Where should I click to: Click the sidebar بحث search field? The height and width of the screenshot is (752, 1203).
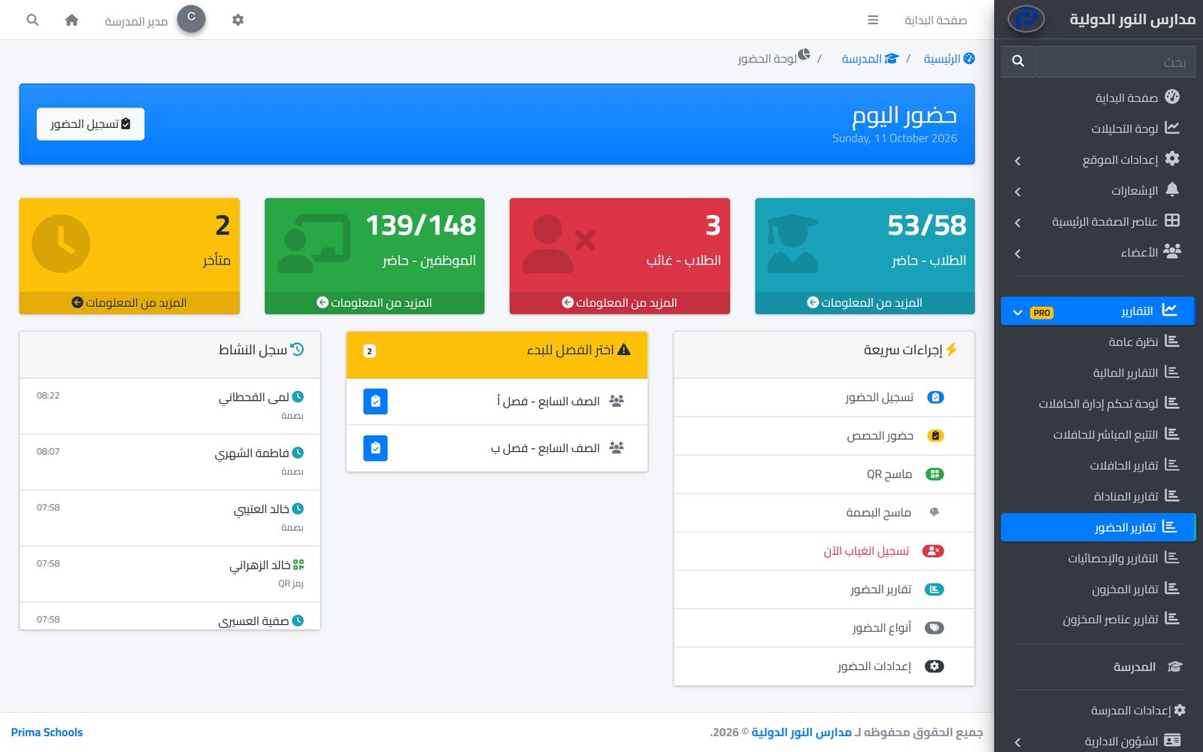(x=1116, y=61)
